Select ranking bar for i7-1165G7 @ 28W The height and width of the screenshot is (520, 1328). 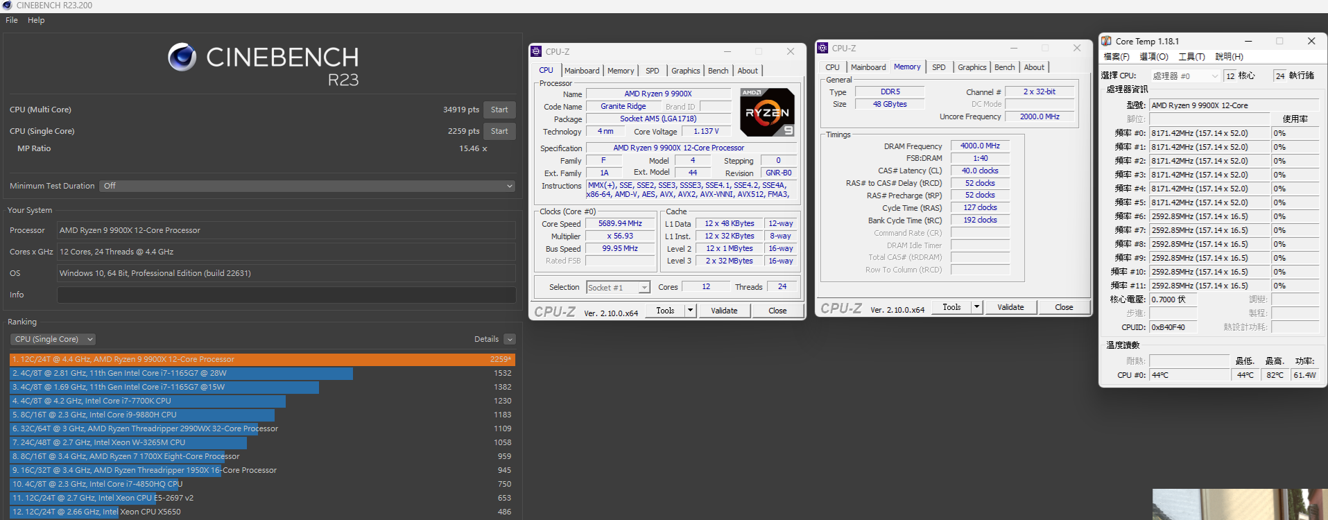pyautogui.click(x=181, y=373)
